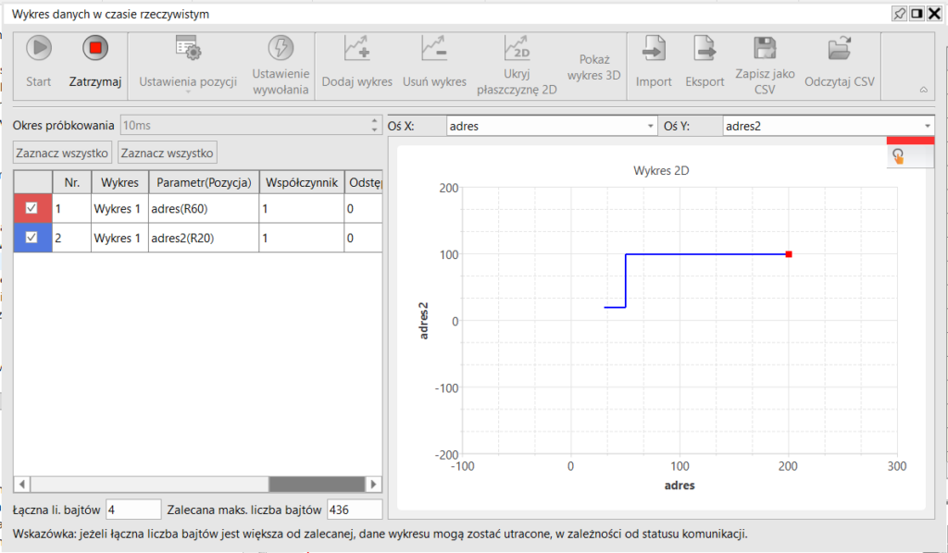Open Ustawienie wywołania trigger settings
948x553 pixels.
(281, 65)
